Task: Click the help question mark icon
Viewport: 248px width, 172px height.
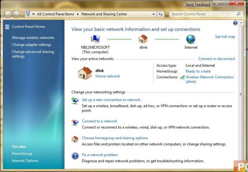Action: 235,23
